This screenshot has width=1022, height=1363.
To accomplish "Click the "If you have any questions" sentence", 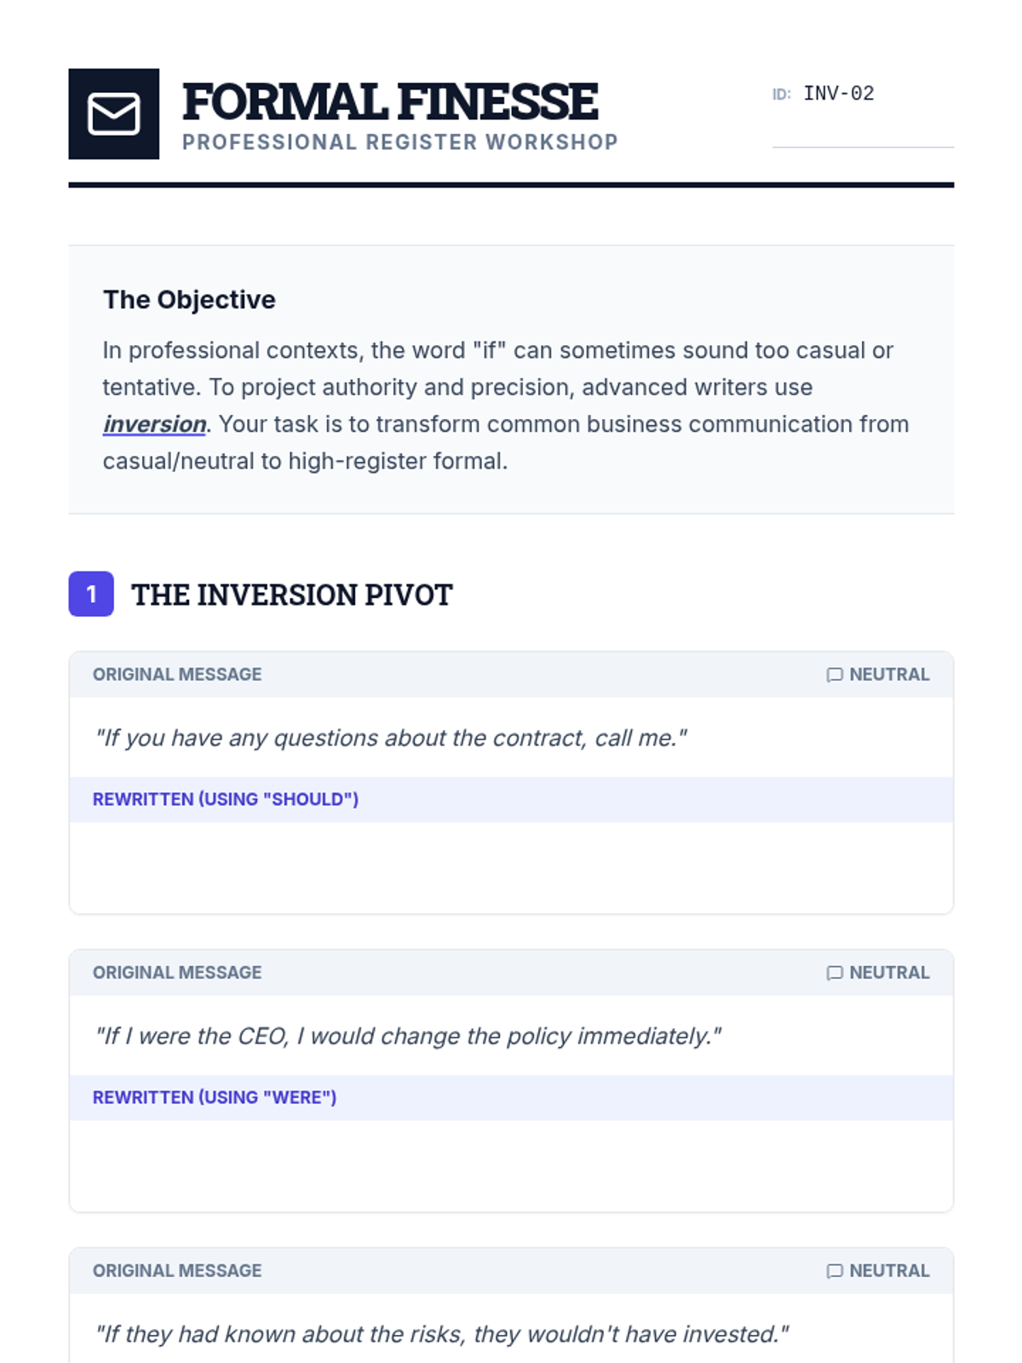I will pos(391,738).
